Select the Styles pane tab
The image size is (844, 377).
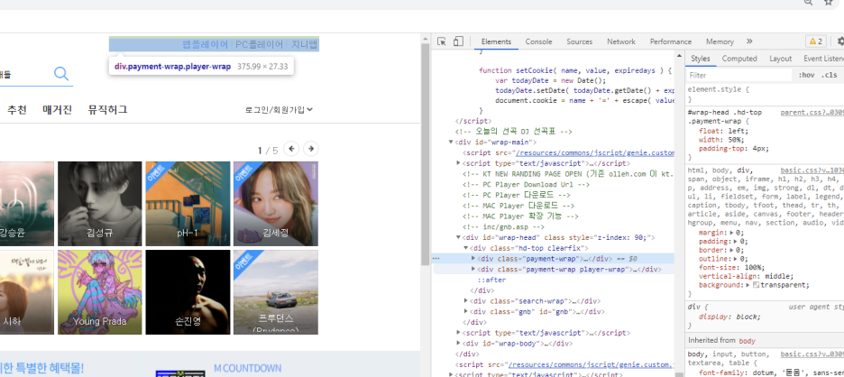701,58
